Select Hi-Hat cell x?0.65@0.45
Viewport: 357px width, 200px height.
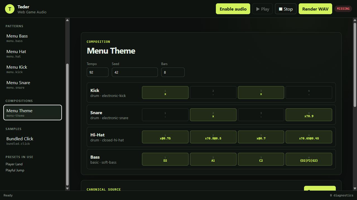[309, 137]
